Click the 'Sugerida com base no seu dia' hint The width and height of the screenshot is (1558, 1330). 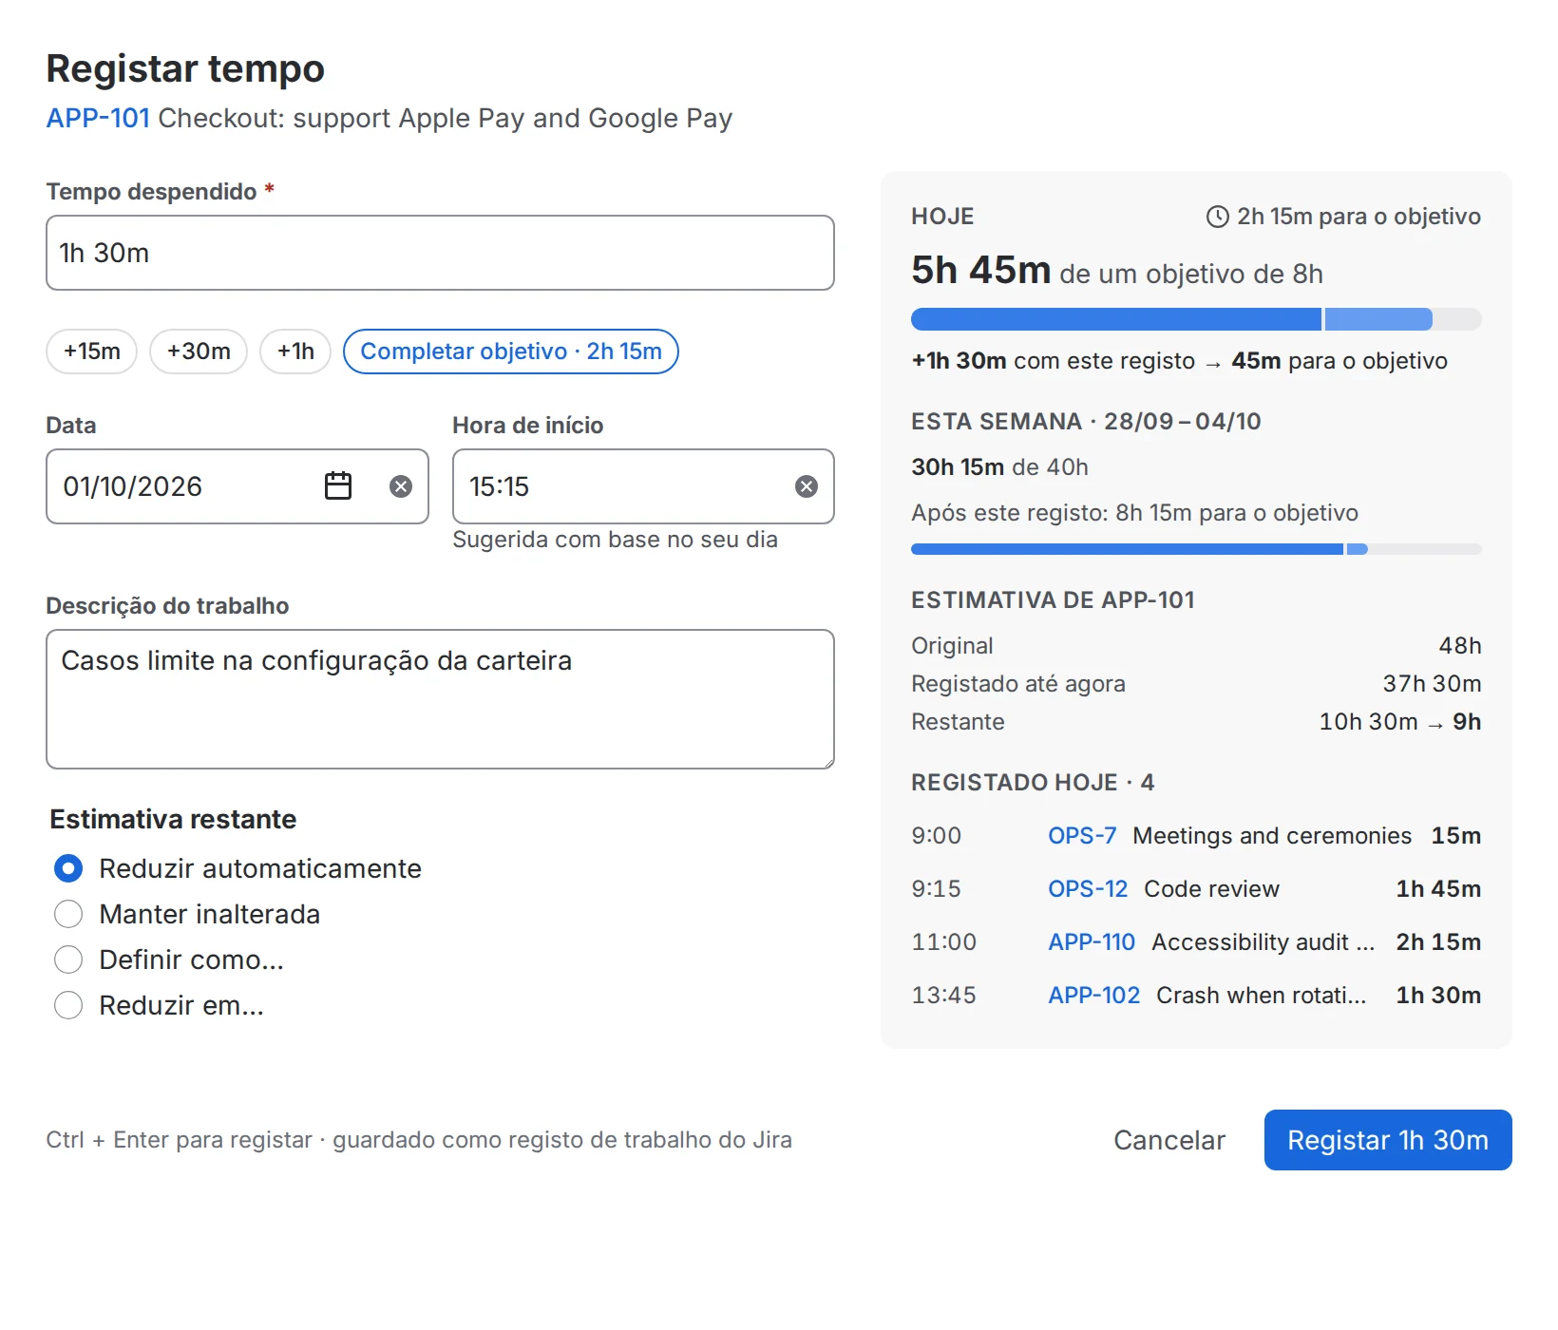[615, 540]
